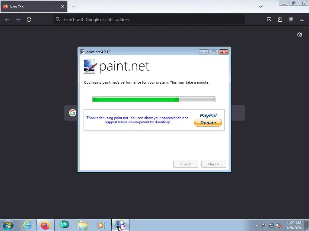Switch to Firefox from taskbar
Screen dimensions: 309x231
[46, 225]
